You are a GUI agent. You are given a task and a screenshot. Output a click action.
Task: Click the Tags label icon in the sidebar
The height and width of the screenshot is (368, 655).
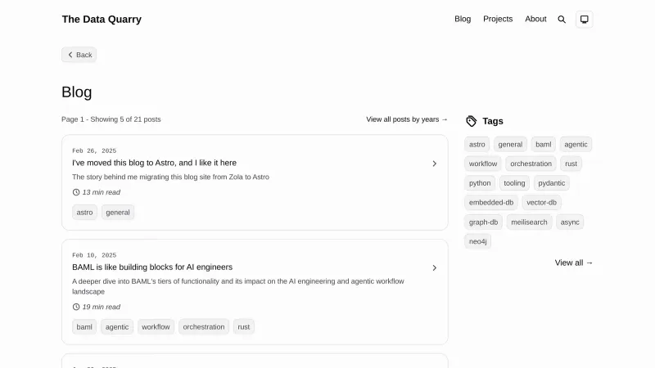coord(472,121)
